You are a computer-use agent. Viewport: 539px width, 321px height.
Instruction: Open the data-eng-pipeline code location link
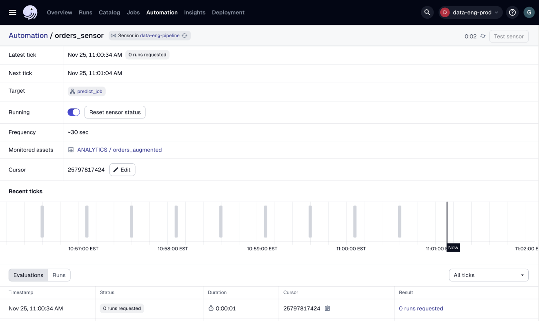coord(159,36)
